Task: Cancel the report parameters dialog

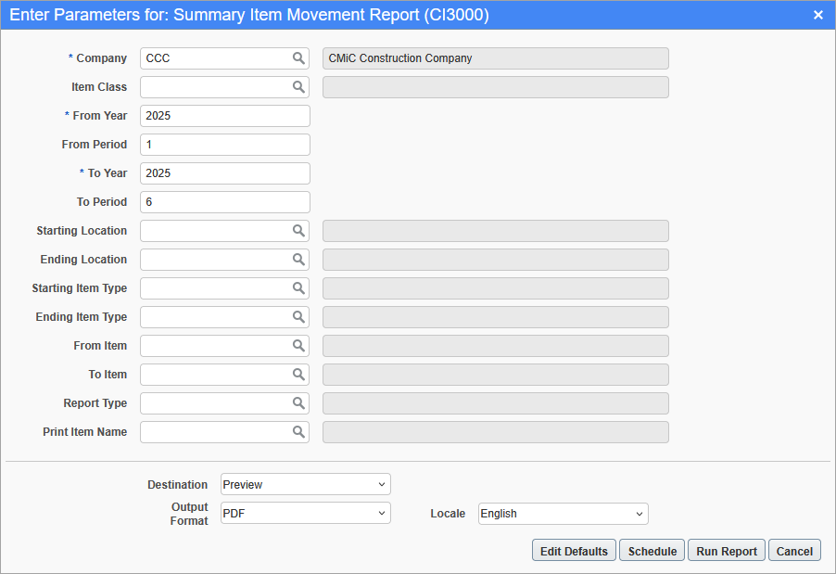Action: [794, 550]
